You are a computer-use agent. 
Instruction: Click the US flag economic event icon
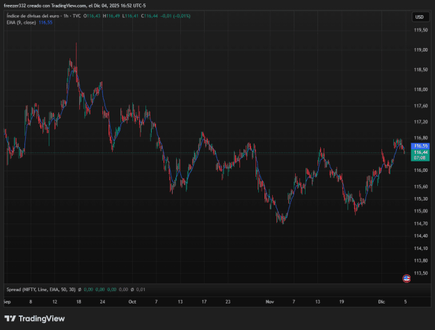click(406, 278)
